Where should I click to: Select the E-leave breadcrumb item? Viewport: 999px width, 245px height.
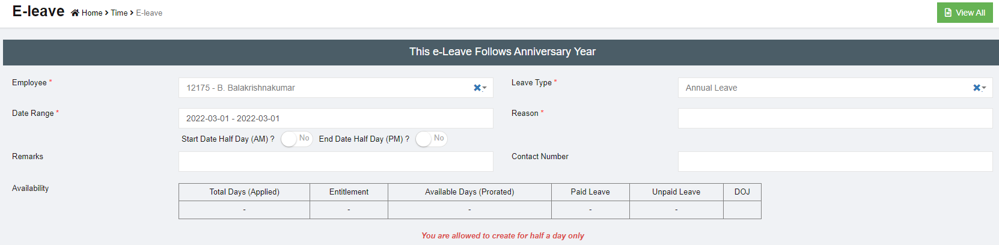coord(149,13)
